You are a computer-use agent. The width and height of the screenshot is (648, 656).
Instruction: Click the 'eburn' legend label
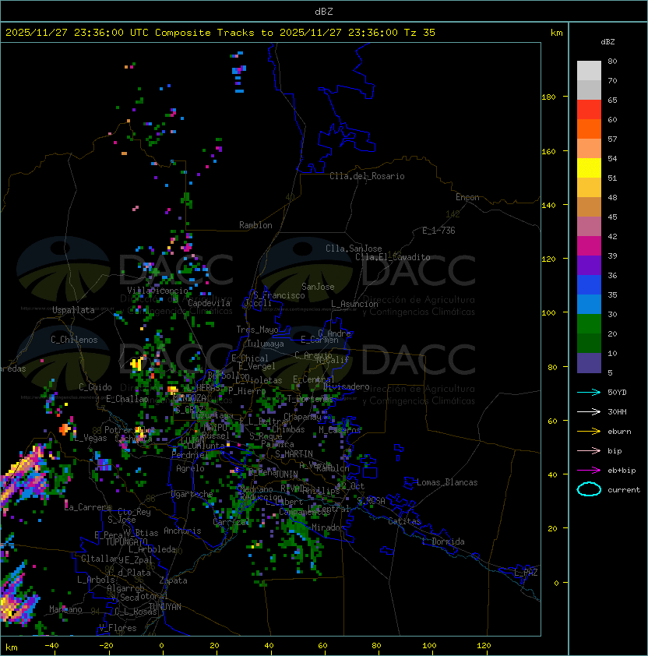tap(619, 432)
